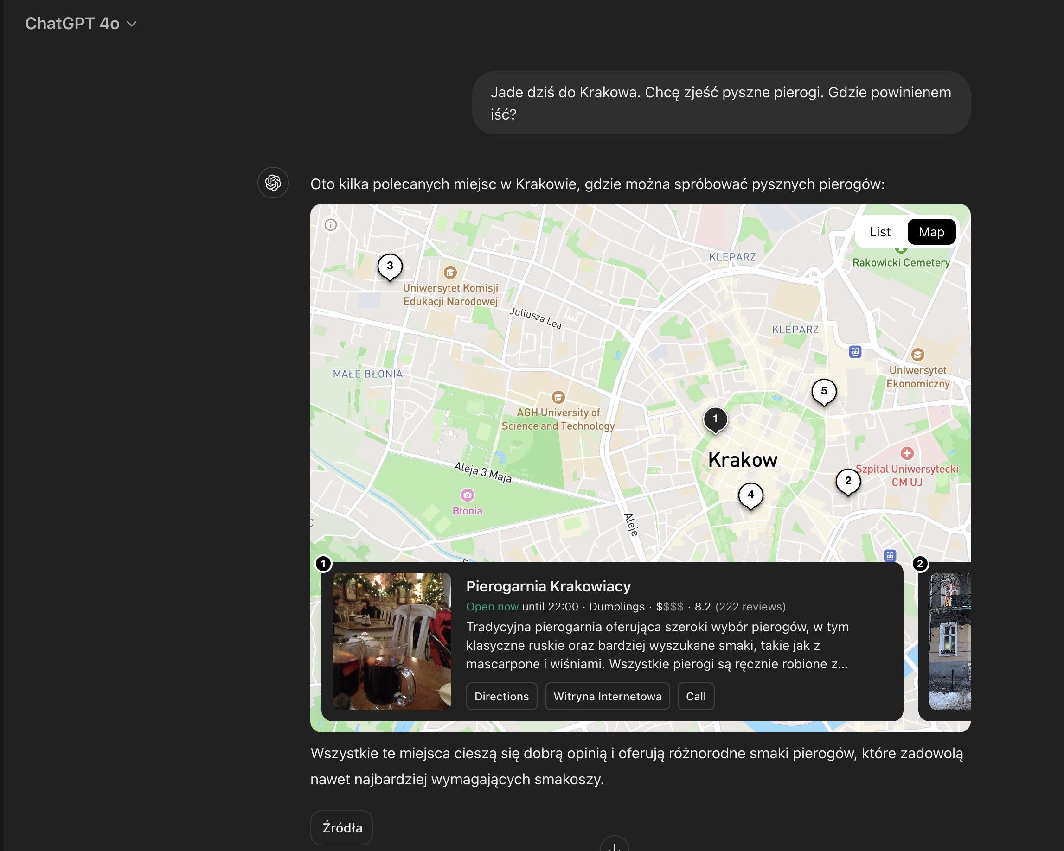Click the Juliusza Lea street label
1064x851 pixels.
coord(535,318)
